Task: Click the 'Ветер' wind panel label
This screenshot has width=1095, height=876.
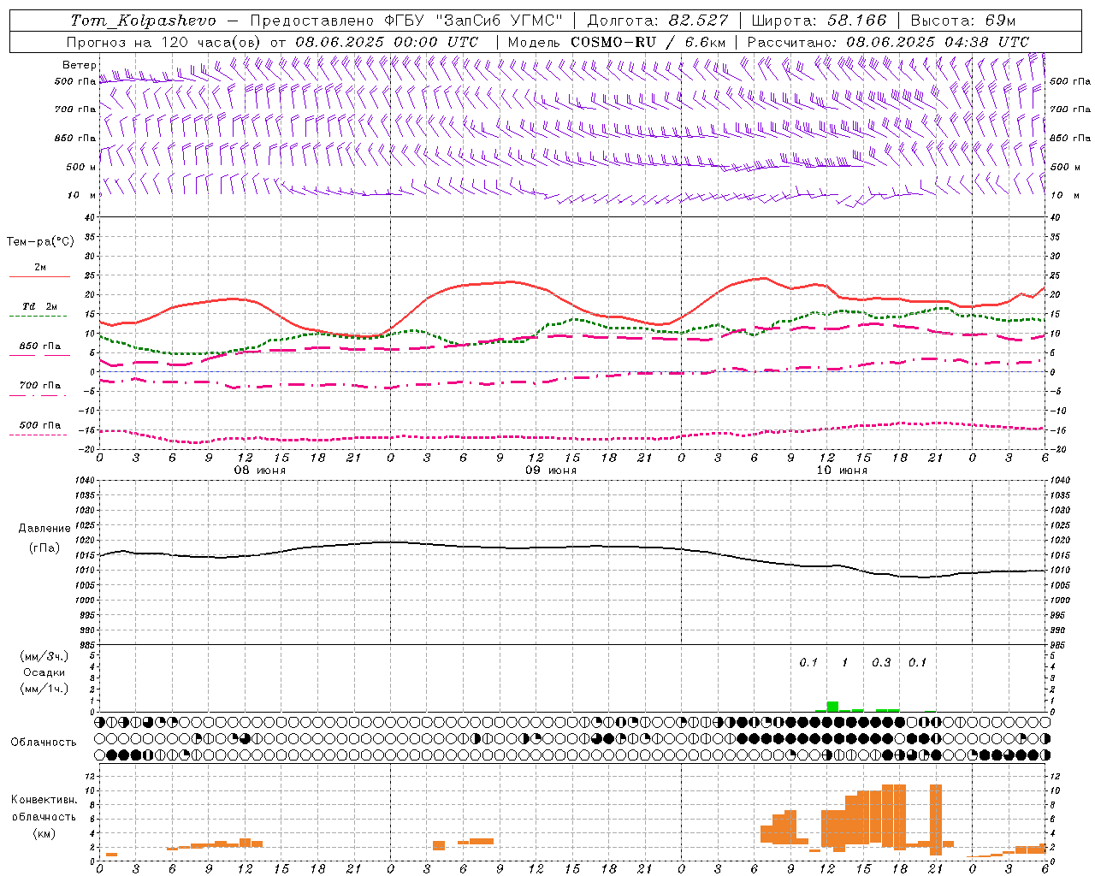Action: click(x=80, y=65)
